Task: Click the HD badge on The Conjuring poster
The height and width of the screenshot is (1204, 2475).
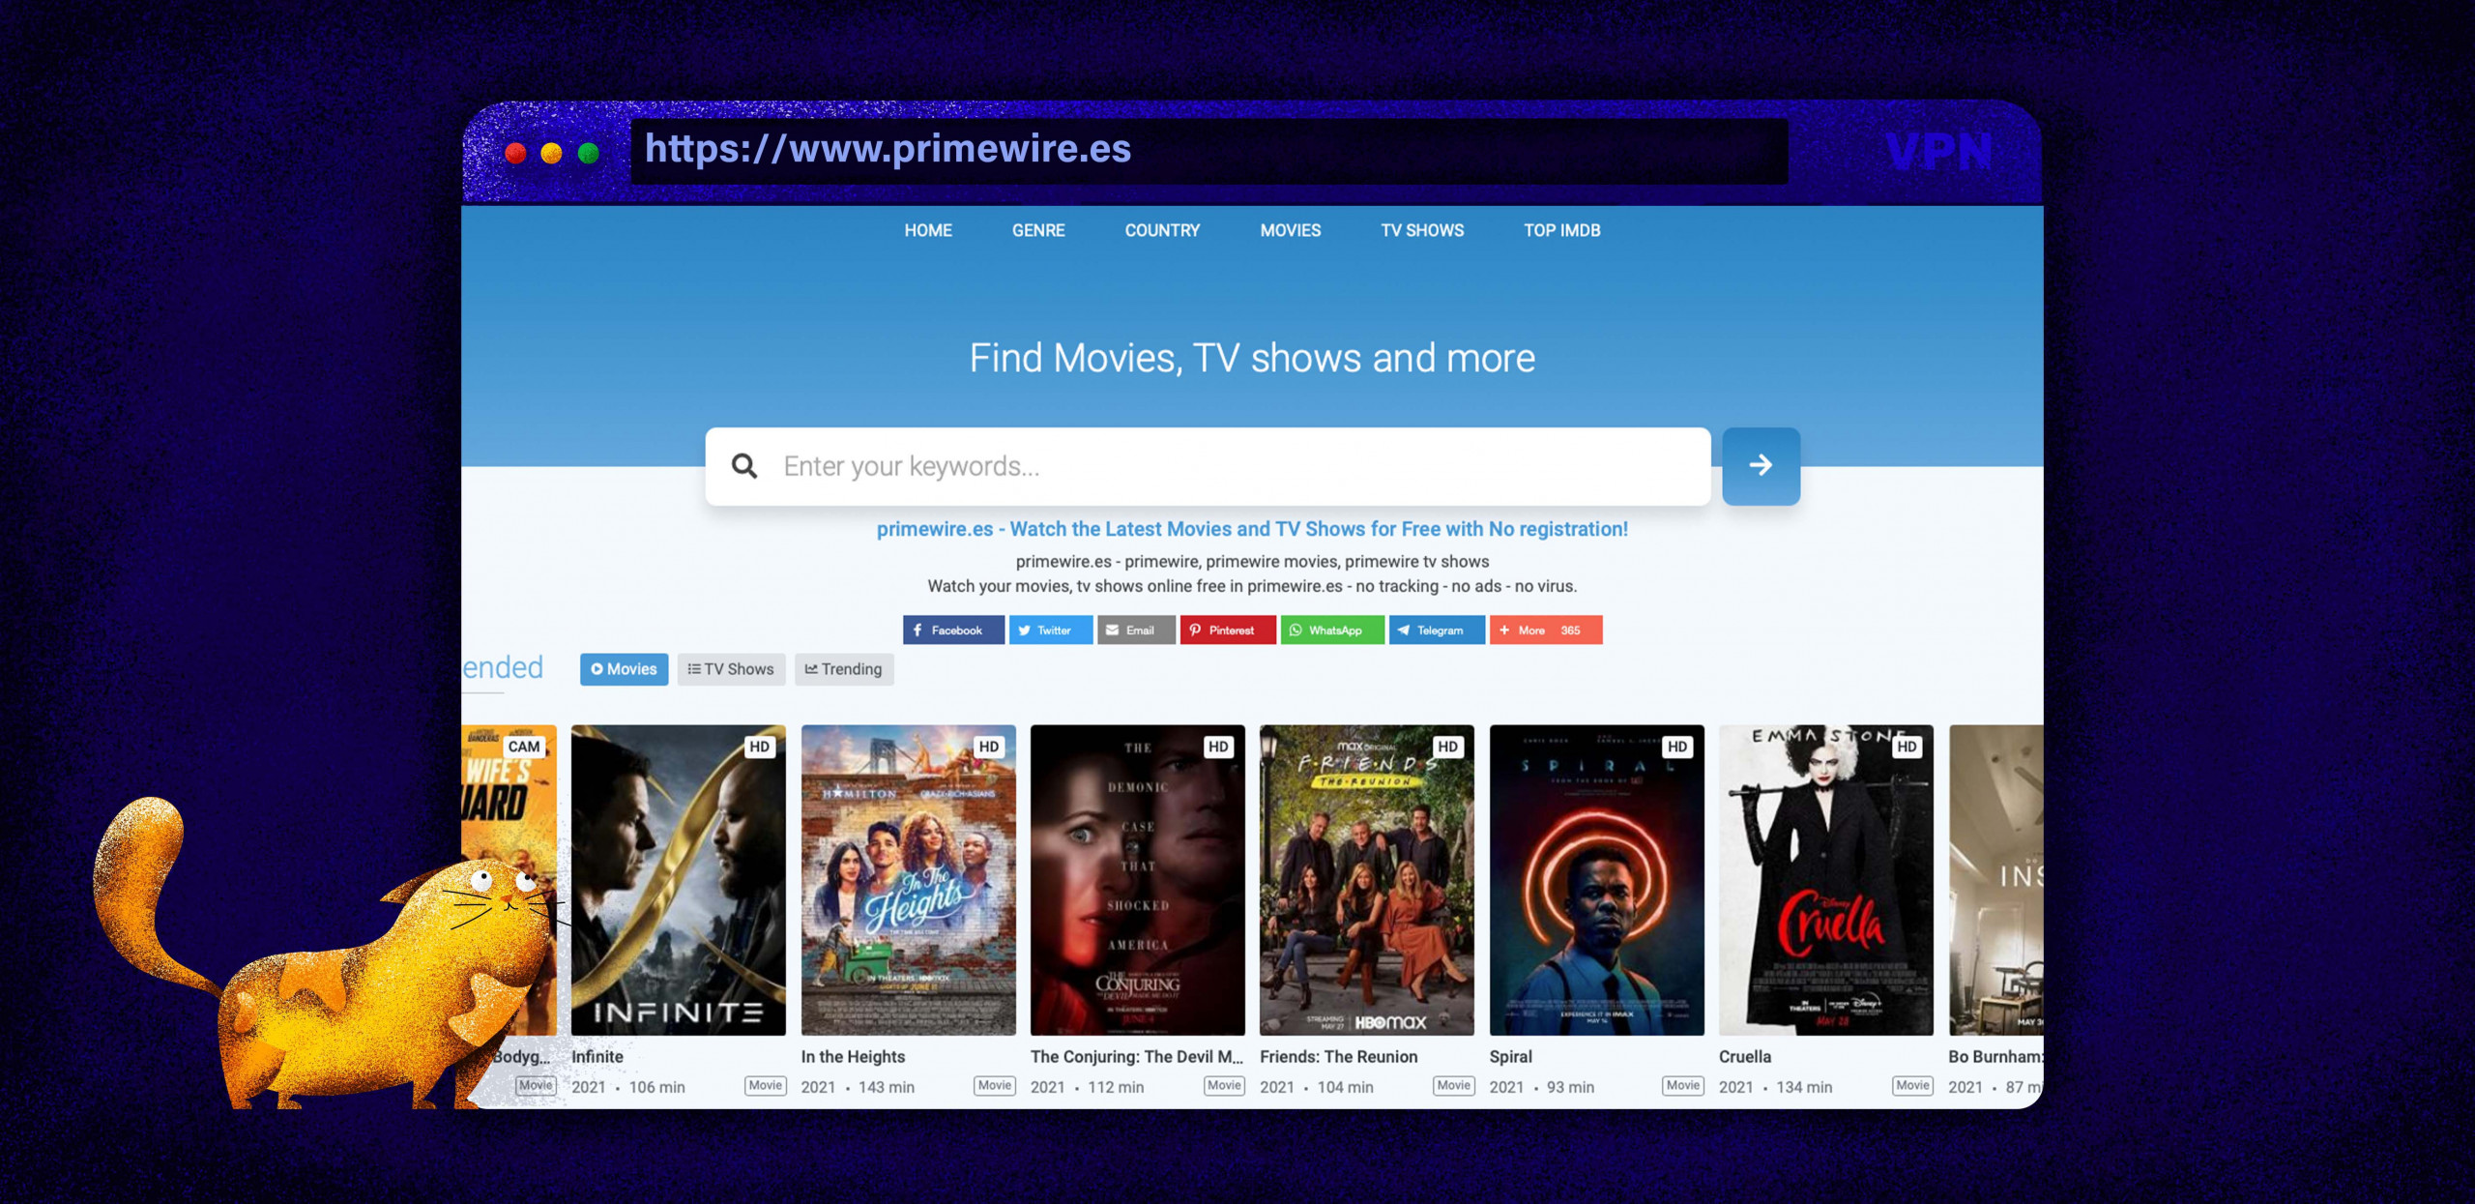Action: [x=1218, y=747]
